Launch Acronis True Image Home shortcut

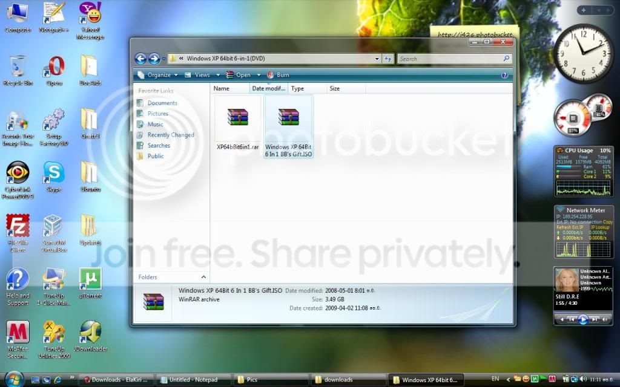coord(18,128)
